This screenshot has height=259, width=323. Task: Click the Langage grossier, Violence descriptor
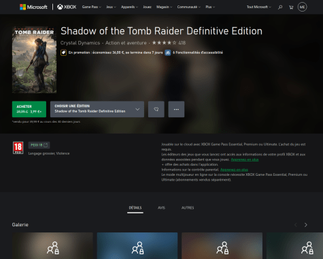[49, 153]
